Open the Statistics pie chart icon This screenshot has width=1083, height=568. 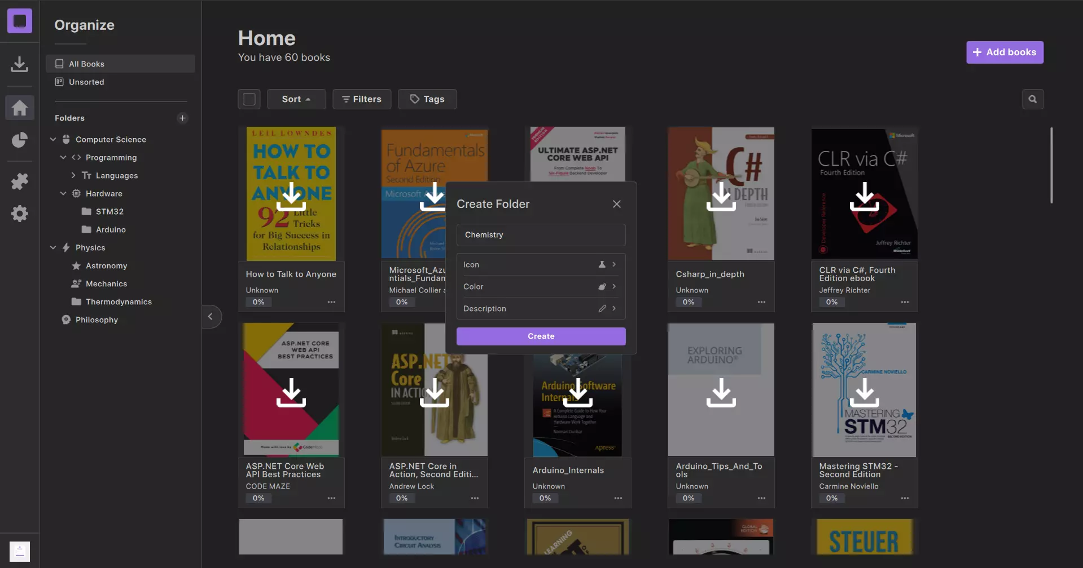pos(19,140)
